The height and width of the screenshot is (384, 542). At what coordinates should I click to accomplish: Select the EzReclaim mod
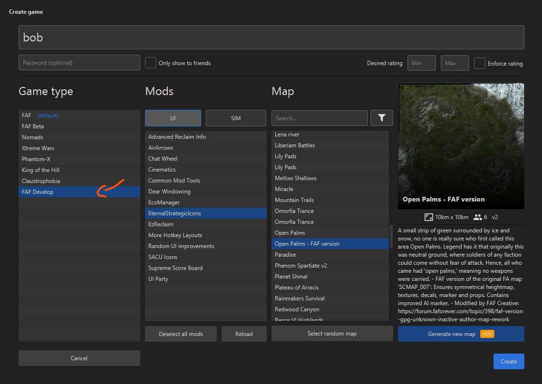[206, 224]
